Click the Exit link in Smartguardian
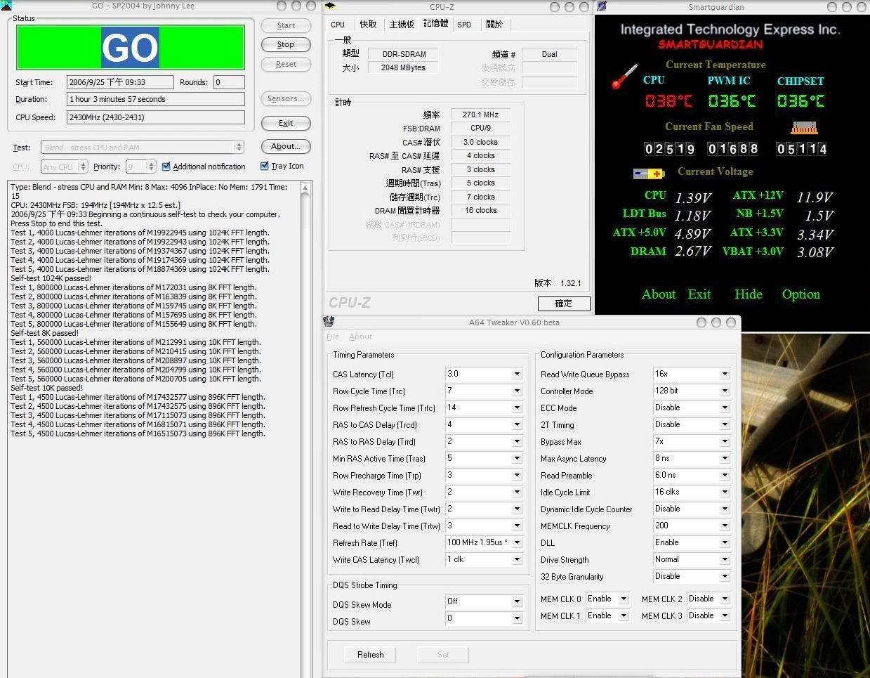 [699, 294]
